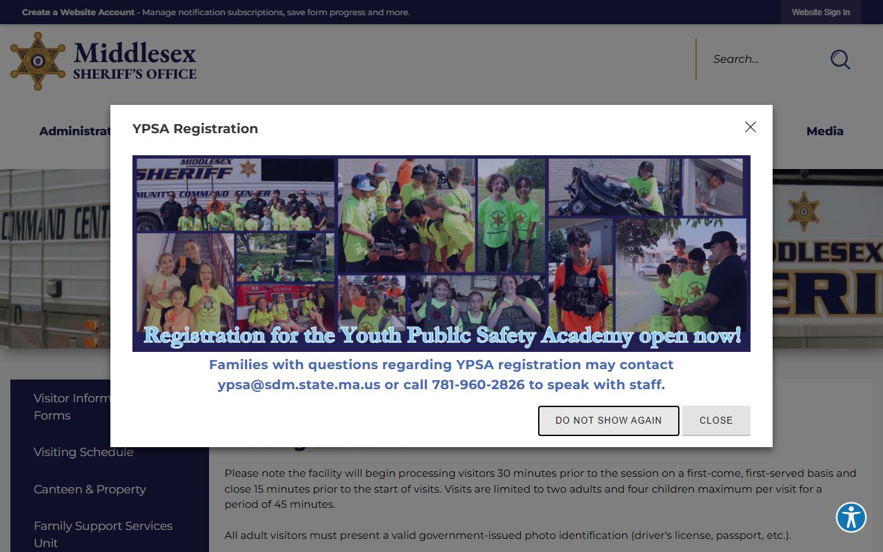Click the Close button in the dialog
This screenshot has width=883, height=552.
(716, 420)
